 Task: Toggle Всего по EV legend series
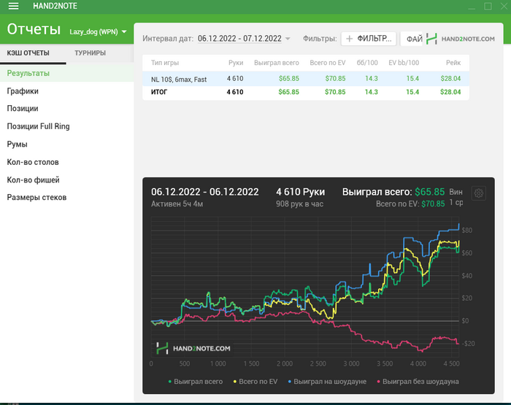[255, 382]
